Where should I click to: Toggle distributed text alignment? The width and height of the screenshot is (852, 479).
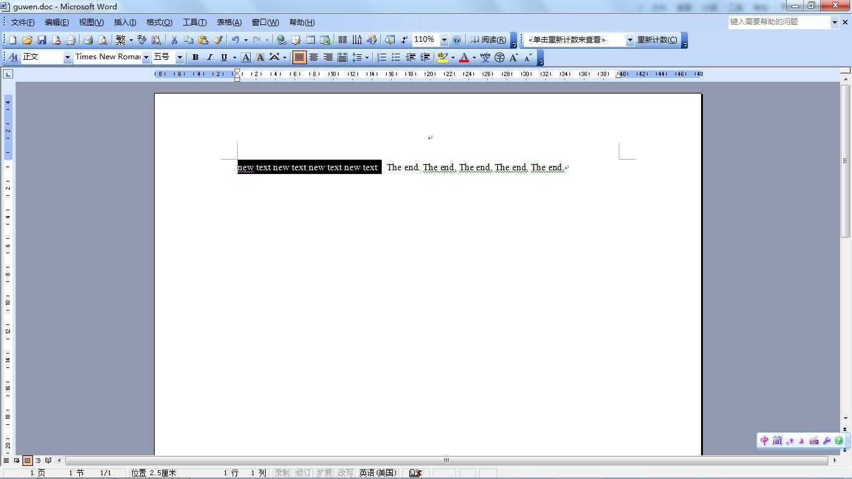point(342,57)
